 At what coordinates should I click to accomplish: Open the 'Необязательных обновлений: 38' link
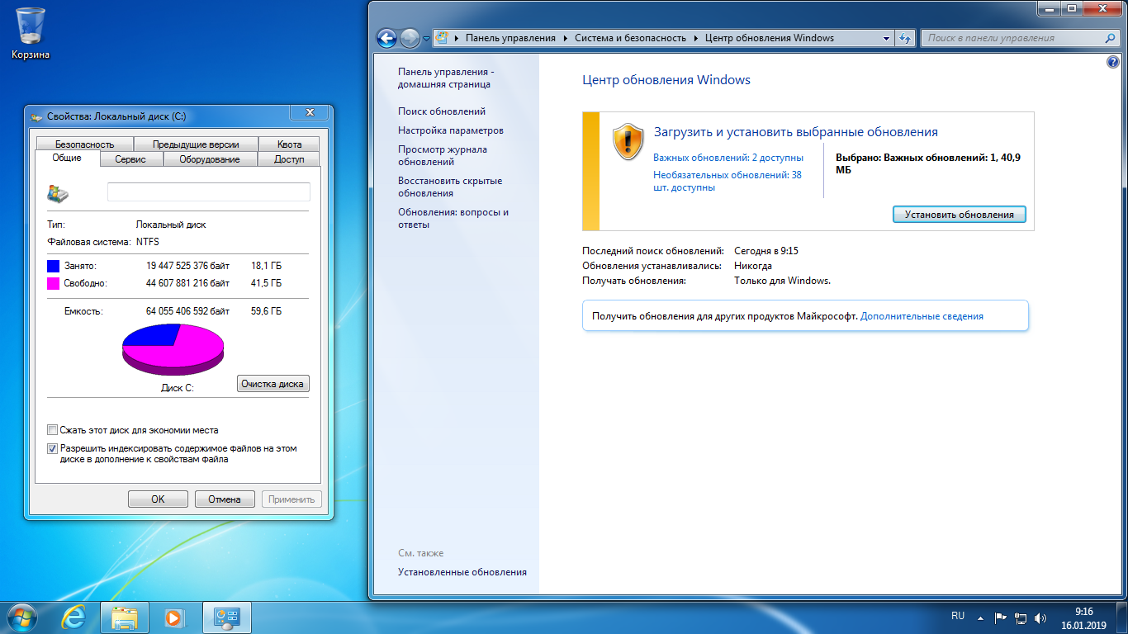coord(728,181)
